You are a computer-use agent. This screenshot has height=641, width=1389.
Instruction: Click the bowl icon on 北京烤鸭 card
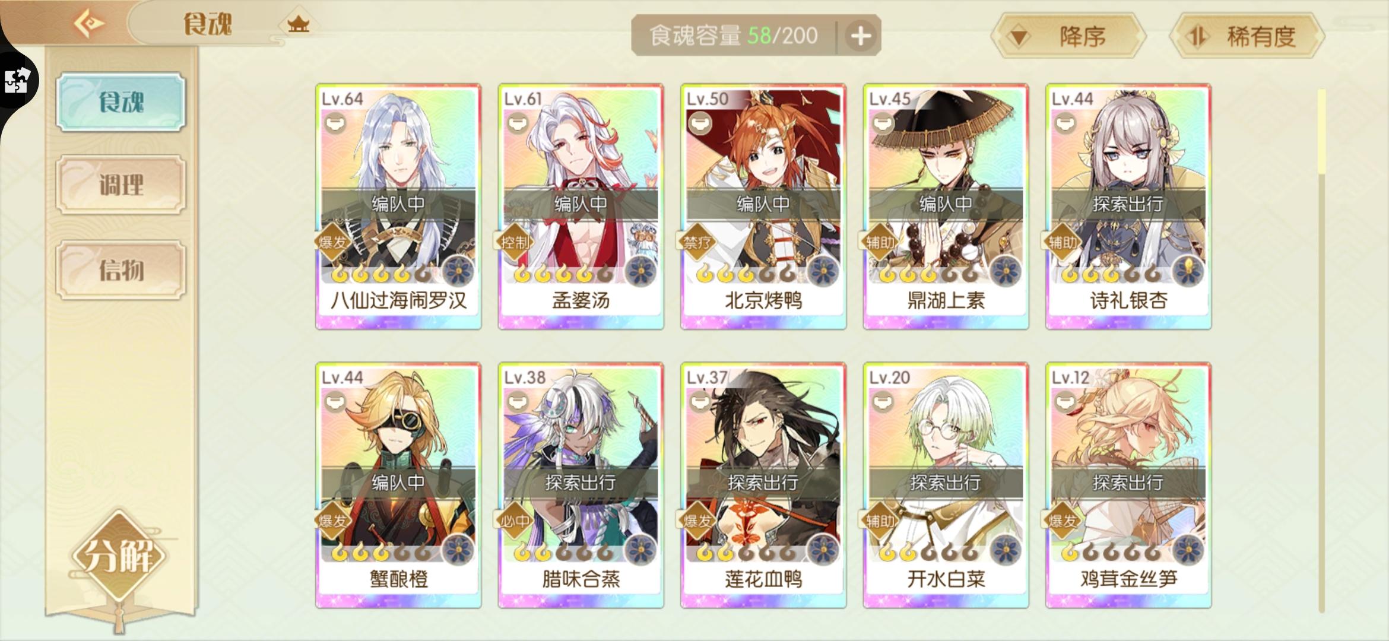click(x=700, y=124)
